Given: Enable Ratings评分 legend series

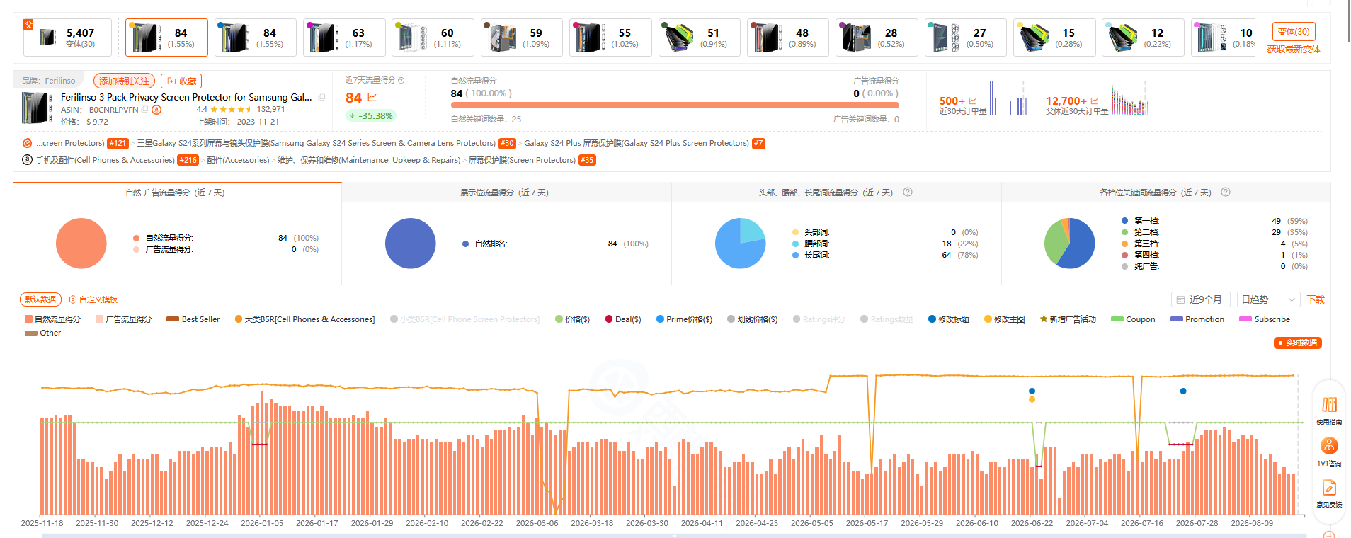Looking at the screenshot, I should click(x=819, y=319).
